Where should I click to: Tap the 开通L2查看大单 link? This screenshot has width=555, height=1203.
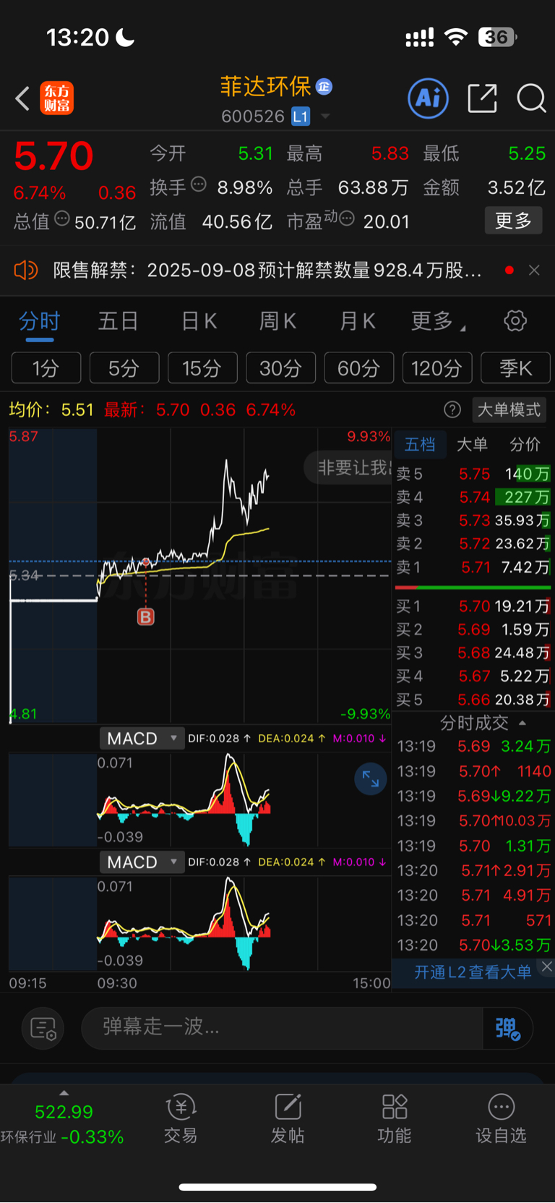(473, 972)
